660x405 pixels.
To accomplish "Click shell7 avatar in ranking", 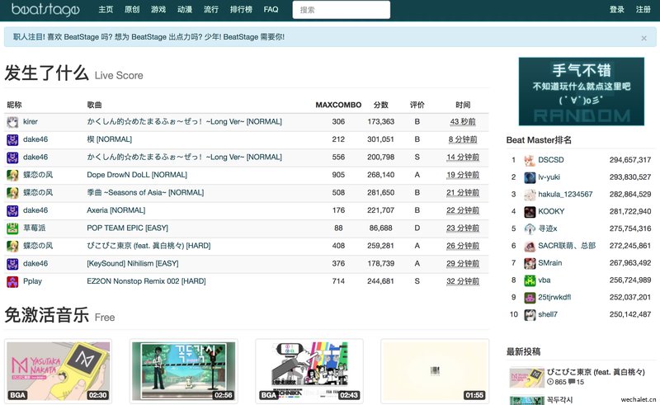I will coord(530,315).
